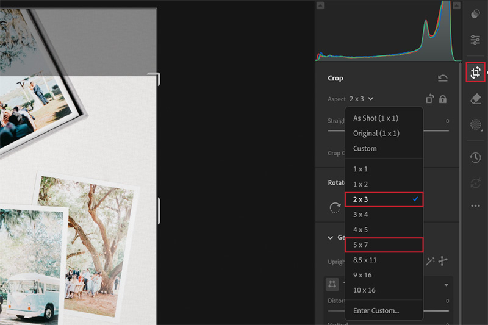Screen dimensions: 488x325
Task: Click the guided upright crosshair tool icon
Action: (443, 261)
